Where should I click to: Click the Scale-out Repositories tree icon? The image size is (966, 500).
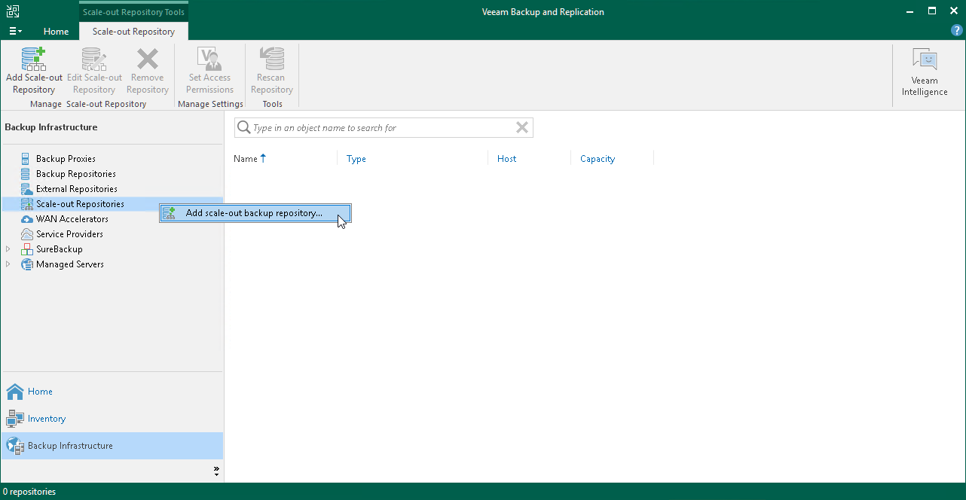[27, 204]
